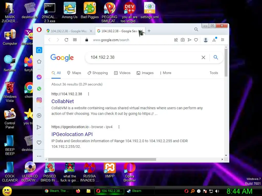Open Instagram in Opera sidebar

click(39, 100)
